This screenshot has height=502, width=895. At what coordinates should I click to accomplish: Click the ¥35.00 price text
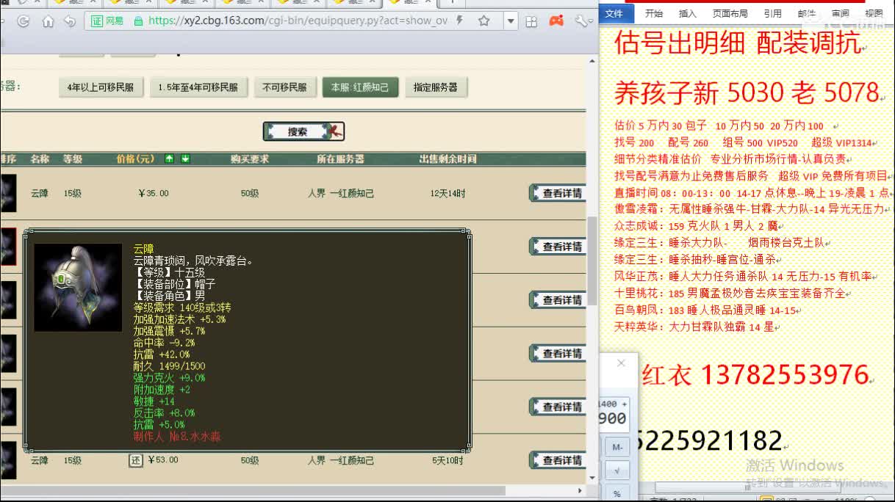coord(154,193)
